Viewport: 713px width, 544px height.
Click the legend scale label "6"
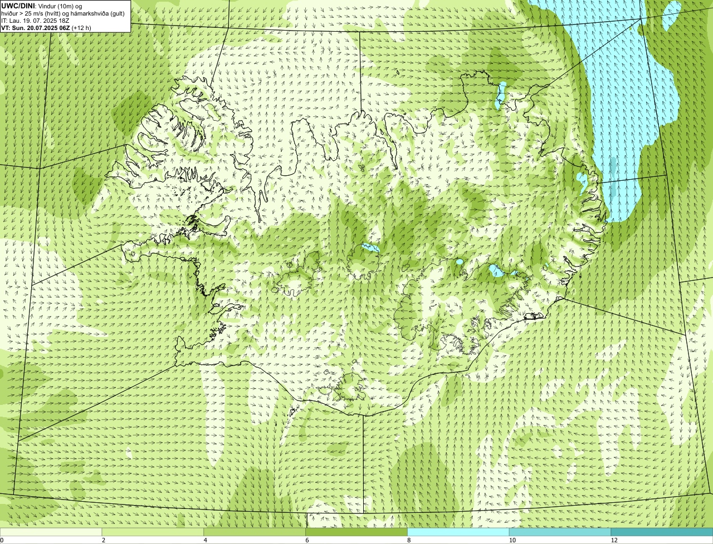[x=307, y=540]
